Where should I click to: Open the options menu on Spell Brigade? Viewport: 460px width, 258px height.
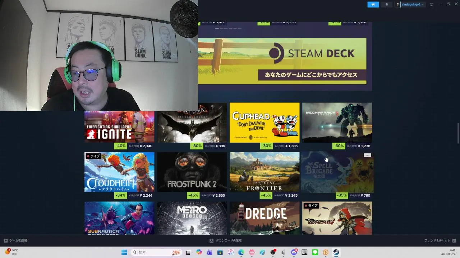367,155
